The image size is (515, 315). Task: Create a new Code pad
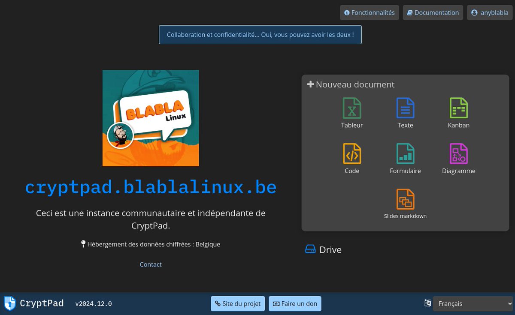[352, 159]
